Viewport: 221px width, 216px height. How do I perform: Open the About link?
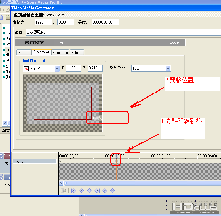[174, 43]
